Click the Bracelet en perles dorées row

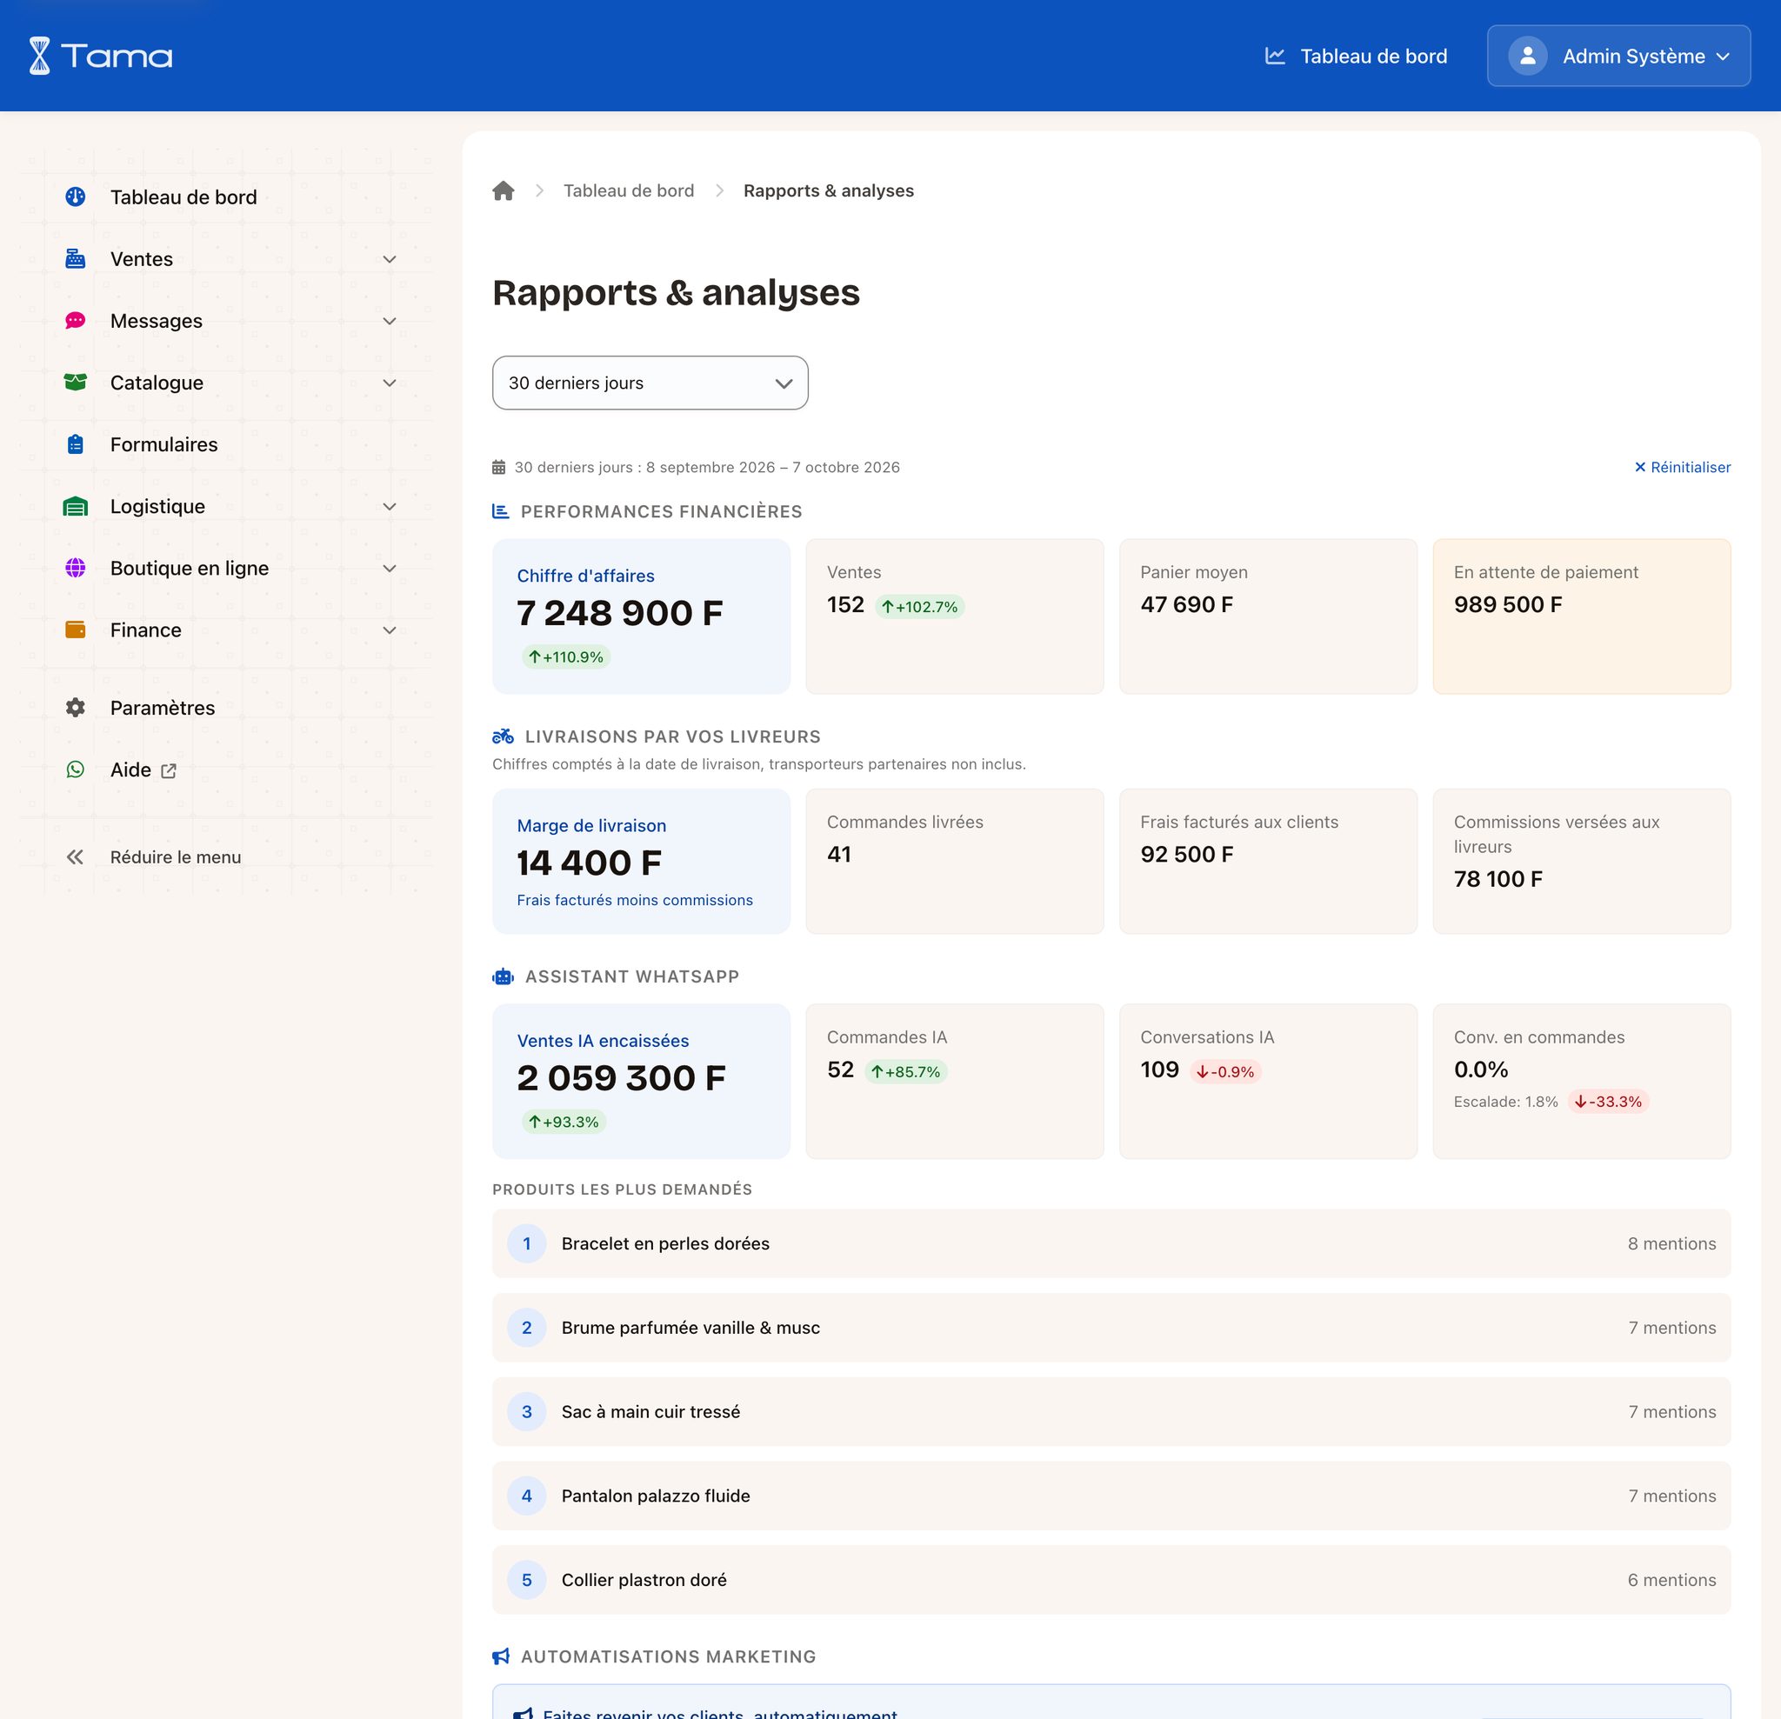(1111, 1243)
